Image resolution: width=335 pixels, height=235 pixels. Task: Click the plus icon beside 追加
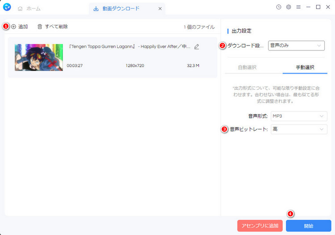(13, 27)
